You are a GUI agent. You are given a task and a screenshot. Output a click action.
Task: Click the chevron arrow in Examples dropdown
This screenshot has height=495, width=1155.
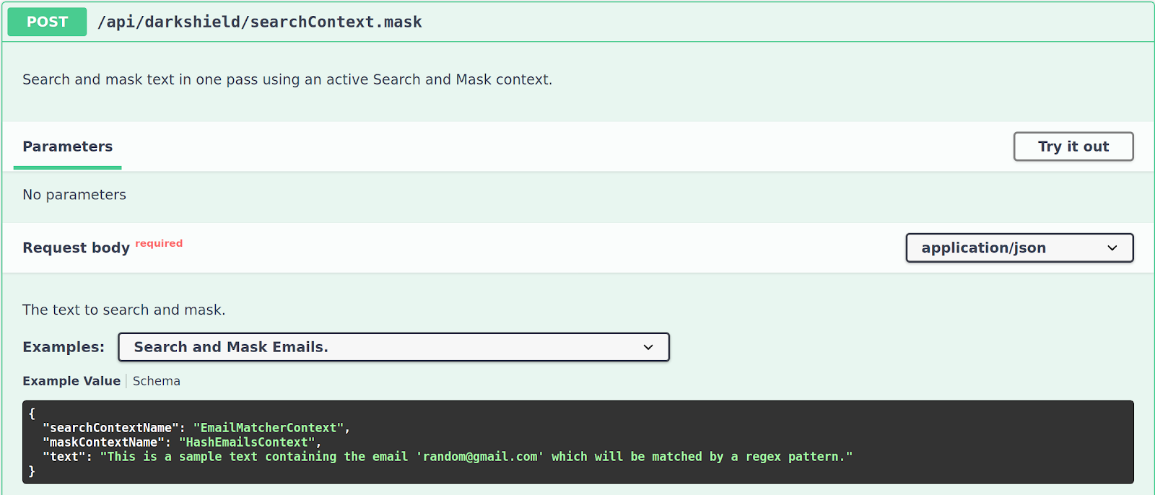[648, 347]
